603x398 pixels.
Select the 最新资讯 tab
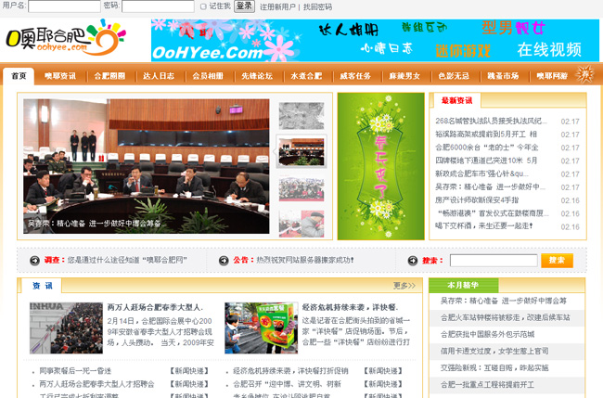456,101
